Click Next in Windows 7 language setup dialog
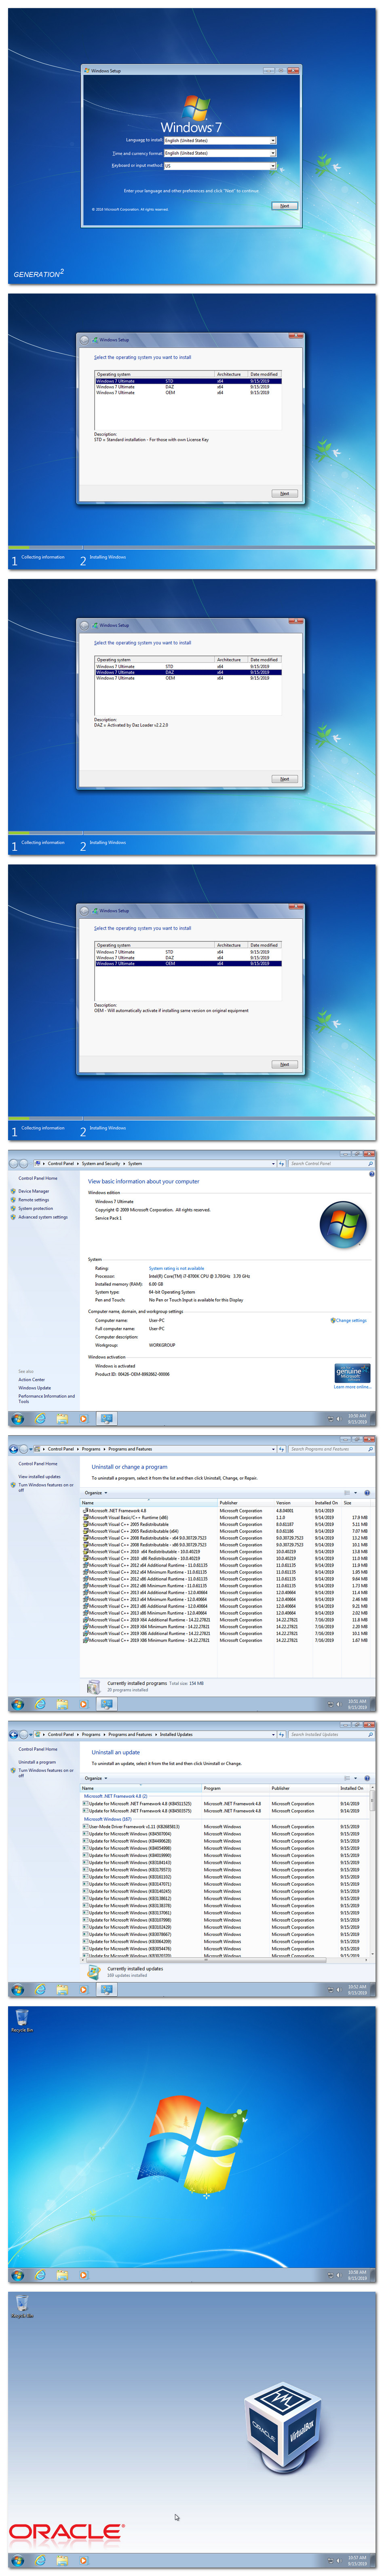Screen dimensions: 384x2576 (x=284, y=206)
